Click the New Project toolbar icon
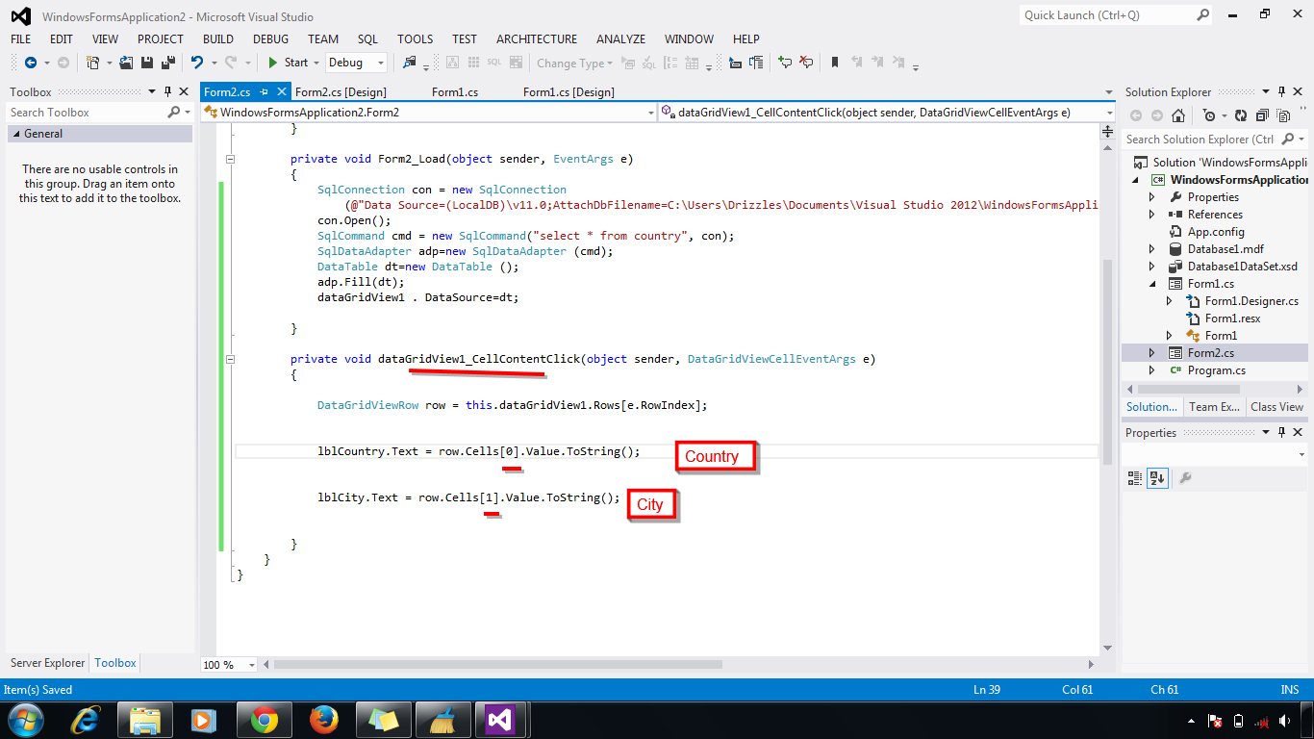The height and width of the screenshot is (739, 1314). [x=92, y=63]
